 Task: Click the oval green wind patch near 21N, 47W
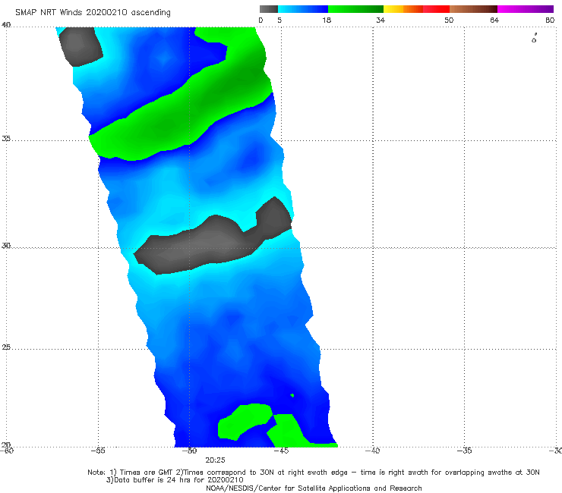(x=244, y=421)
